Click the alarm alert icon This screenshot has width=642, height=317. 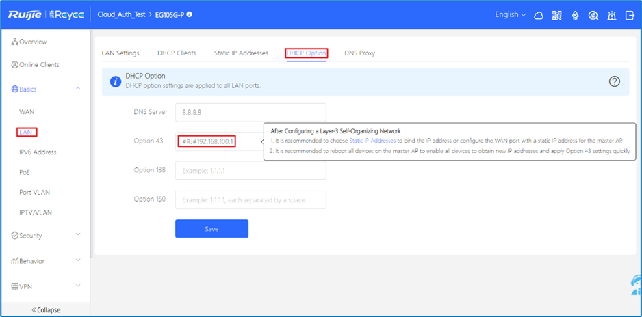pos(612,15)
